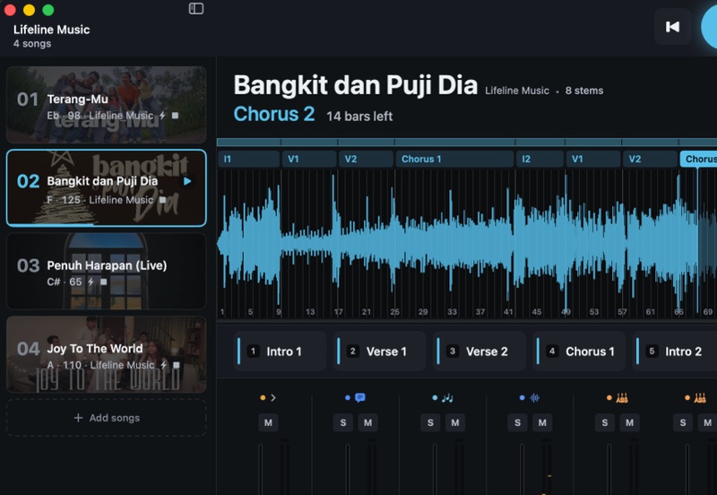Mute the waveform channel
The image size is (717, 495).
tap(542, 422)
